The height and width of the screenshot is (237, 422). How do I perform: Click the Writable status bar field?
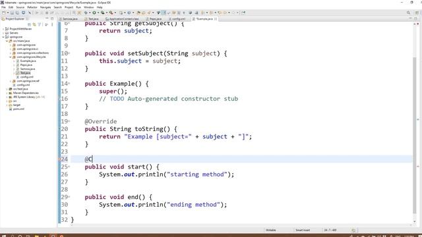click(270, 230)
